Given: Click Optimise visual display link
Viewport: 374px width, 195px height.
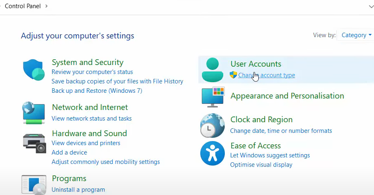Looking at the screenshot, I should pyautogui.click(x=261, y=165).
